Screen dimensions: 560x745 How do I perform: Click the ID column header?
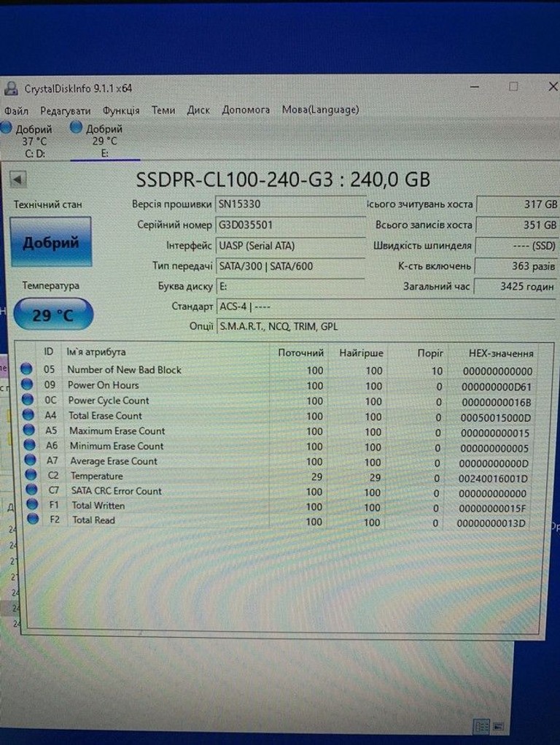tap(48, 352)
